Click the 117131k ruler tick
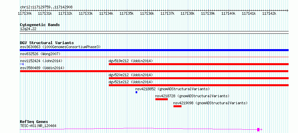The height and width of the screenshot is (133, 298). point(45,13)
